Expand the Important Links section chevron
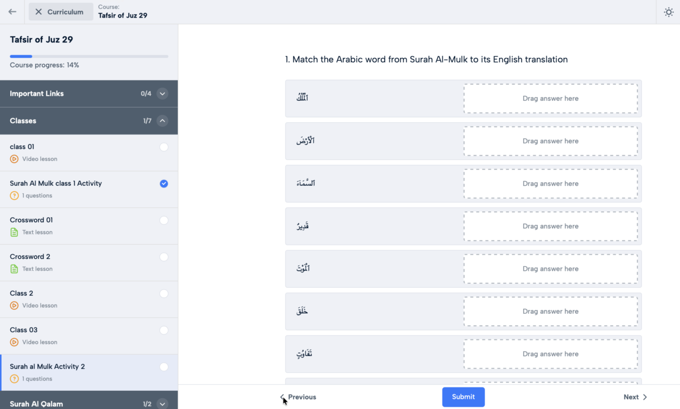Image resolution: width=680 pixels, height=409 pixels. pos(163,94)
